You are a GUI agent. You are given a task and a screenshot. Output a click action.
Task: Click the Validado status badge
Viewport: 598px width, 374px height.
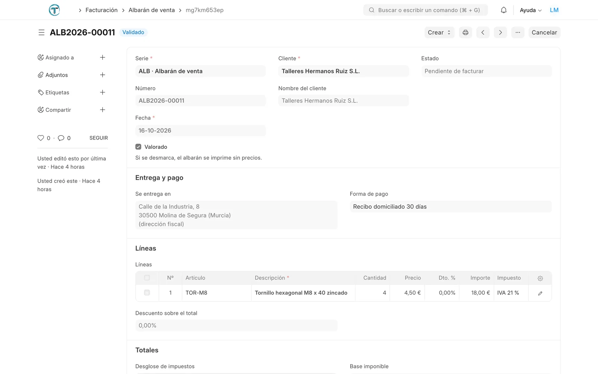(133, 32)
